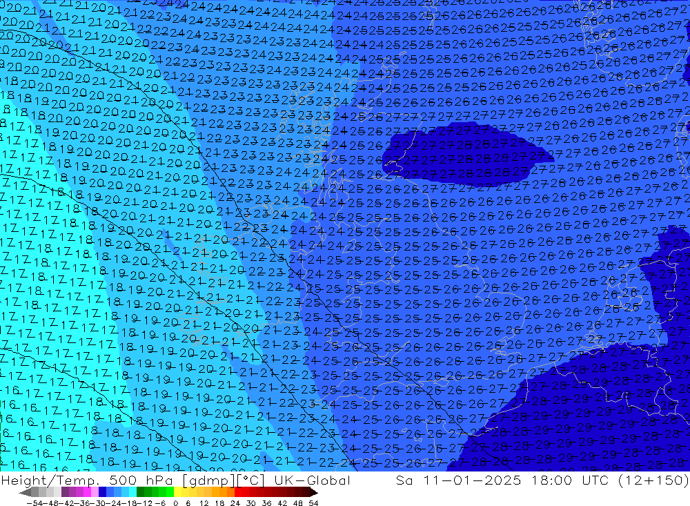Click the "-24" legend value
This screenshot has height=506, width=690.
coord(113,503)
